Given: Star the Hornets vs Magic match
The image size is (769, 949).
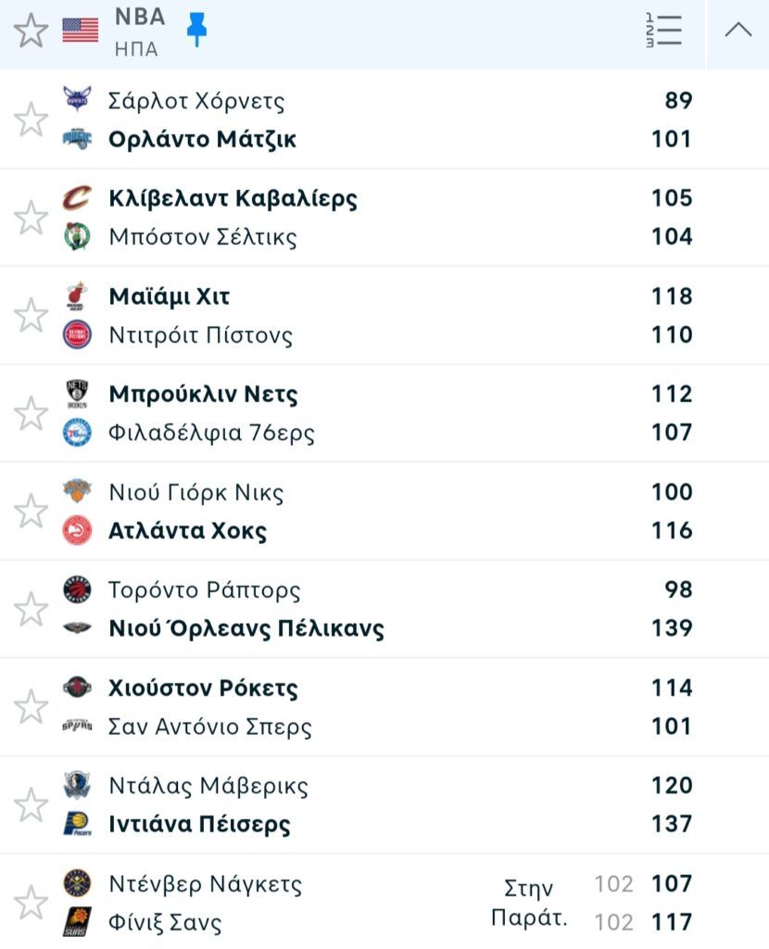Looking at the screenshot, I should [31, 120].
